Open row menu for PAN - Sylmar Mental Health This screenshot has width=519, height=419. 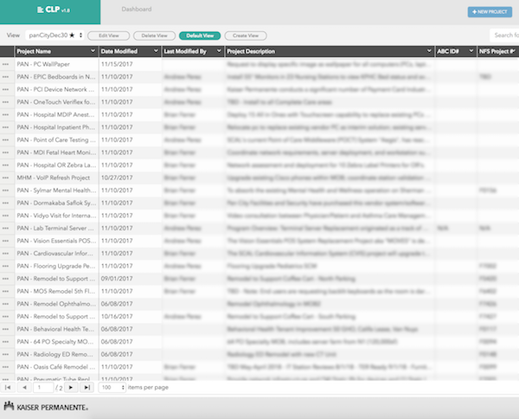(6, 190)
